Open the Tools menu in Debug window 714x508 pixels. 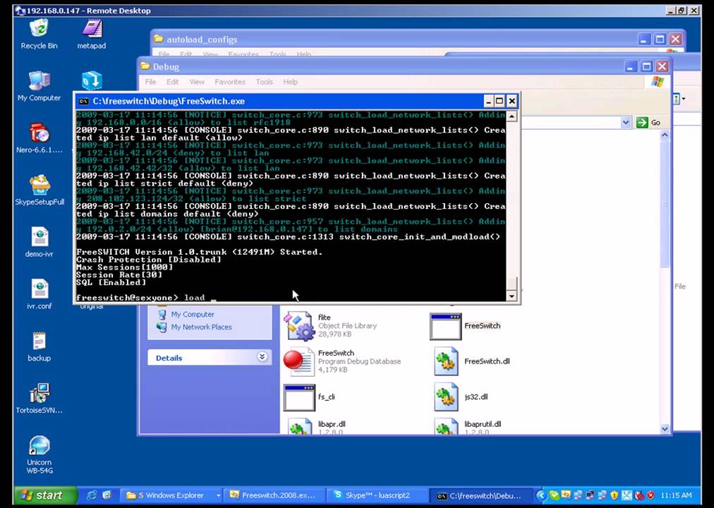click(264, 82)
